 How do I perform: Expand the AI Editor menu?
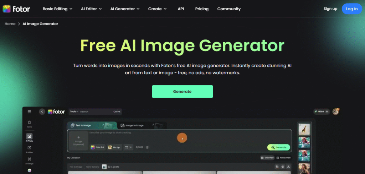coord(91,9)
